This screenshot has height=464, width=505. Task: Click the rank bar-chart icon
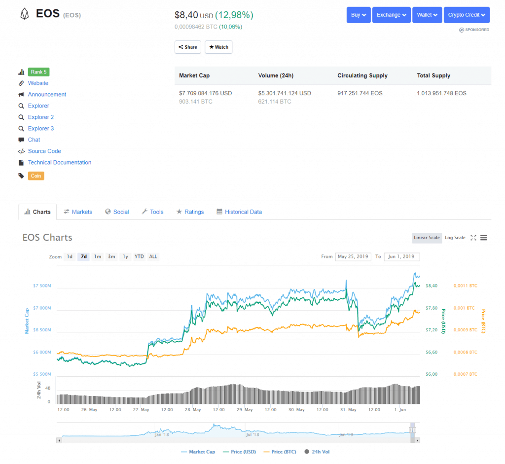click(x=21, y=72)
